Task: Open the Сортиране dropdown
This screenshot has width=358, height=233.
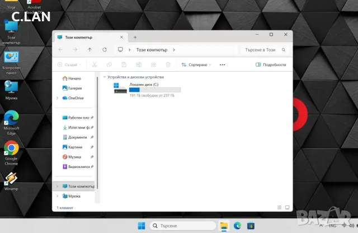Action: (x=196, y=65)
